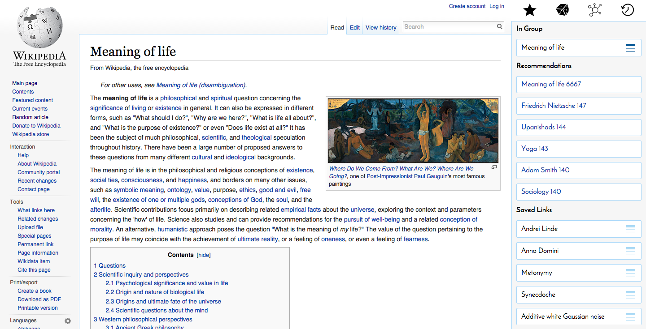Open Adam Smith 140 recommendation
This screenshot has height=329, width=646.
(x=579, y=170)
